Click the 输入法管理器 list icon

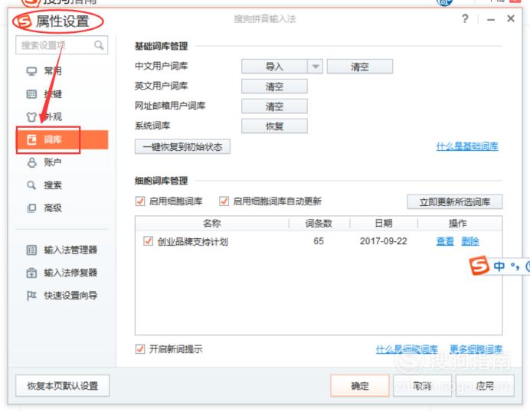pos(31,250)
